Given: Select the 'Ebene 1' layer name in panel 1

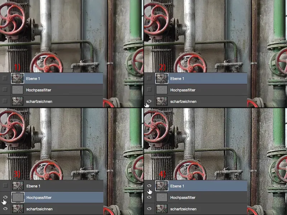Looking at the screenshot, I should click(x=33, y=78).
